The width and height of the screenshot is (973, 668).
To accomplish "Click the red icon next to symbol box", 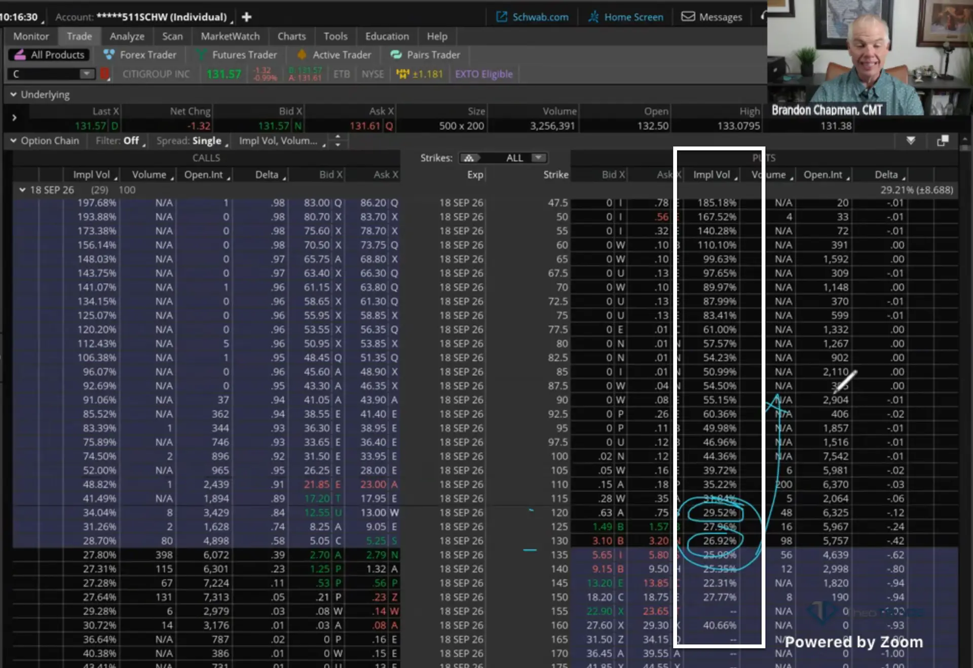I will coord(105,74).
